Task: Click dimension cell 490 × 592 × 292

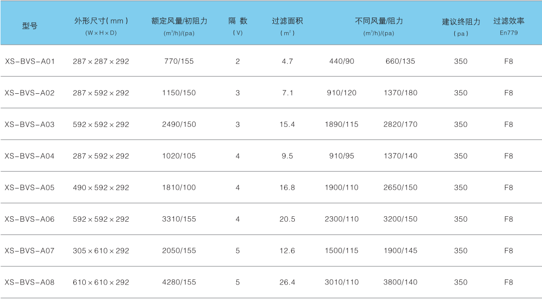Action: [x=101, y=188]
